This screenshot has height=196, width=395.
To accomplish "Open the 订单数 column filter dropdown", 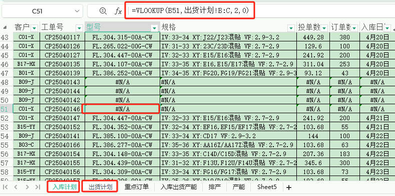I will click(354, 27).
